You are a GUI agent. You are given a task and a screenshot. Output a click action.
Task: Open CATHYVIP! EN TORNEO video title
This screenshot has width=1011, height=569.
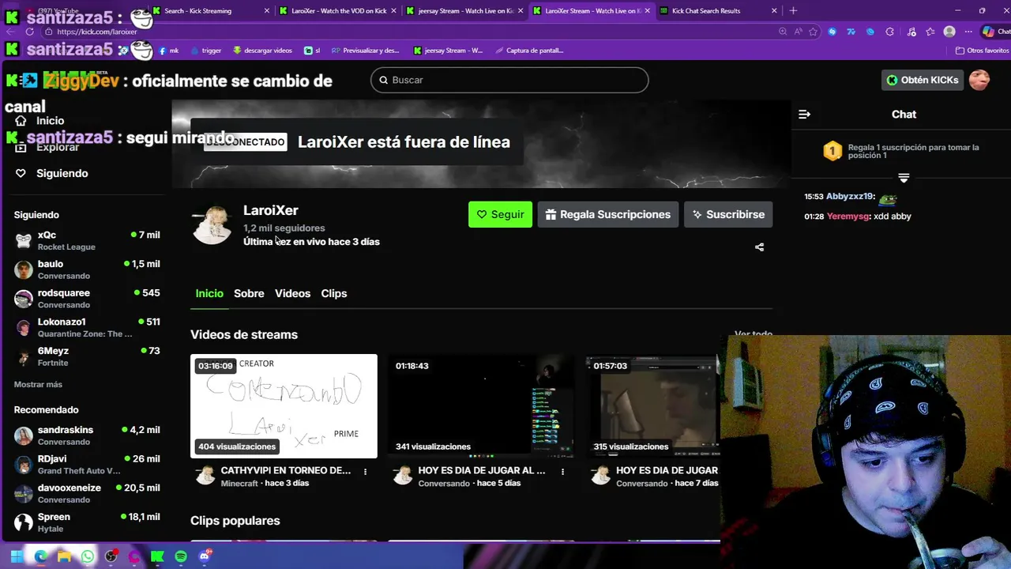tap(286, 470)
